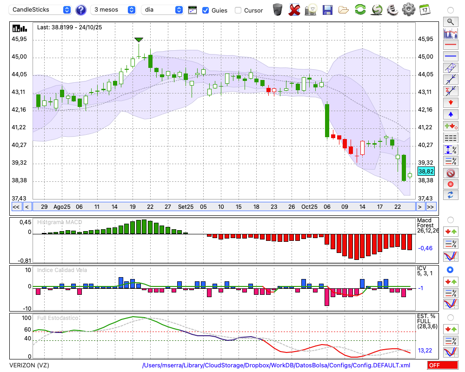Open the 3 mesos period dropdown

(x=113, y=10)
